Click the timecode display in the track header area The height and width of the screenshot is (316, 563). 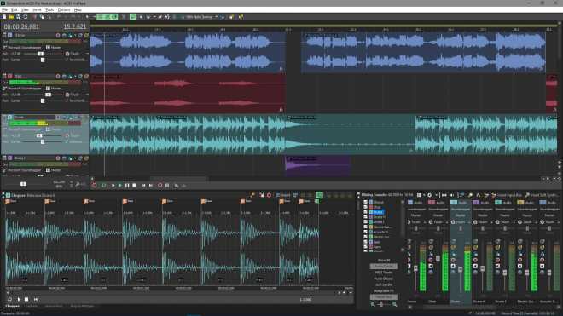[21, 26]
